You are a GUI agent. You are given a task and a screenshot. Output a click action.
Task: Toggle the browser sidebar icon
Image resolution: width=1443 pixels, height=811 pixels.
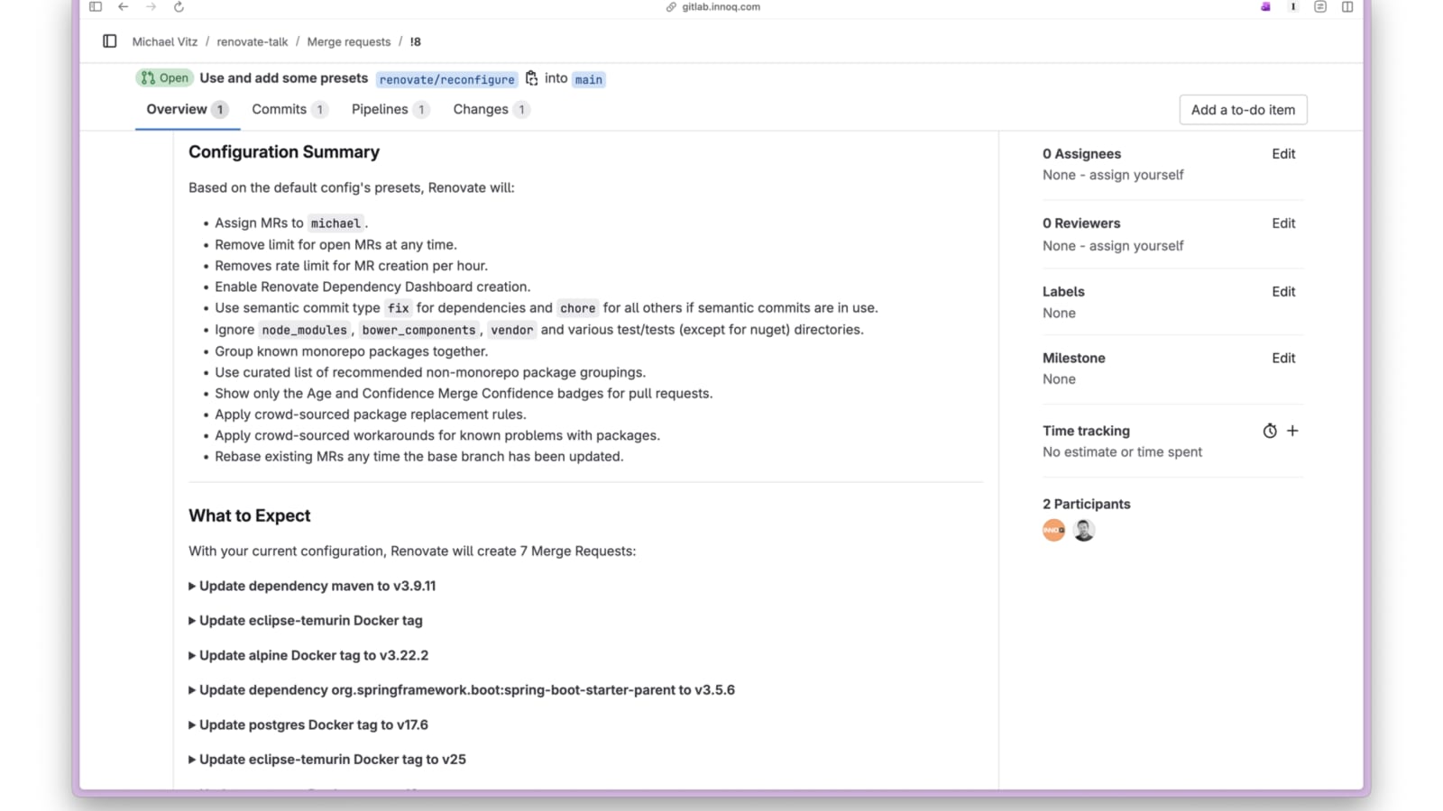tap(96, 7)
